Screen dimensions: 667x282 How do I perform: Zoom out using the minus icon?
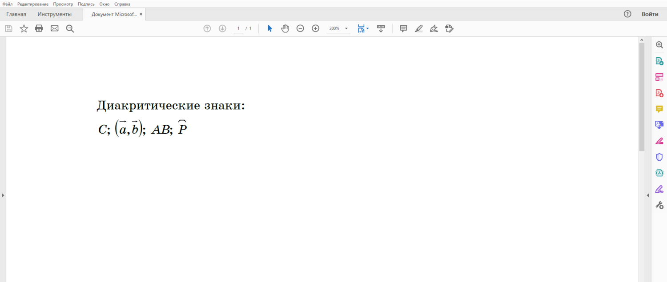(300, 28)
